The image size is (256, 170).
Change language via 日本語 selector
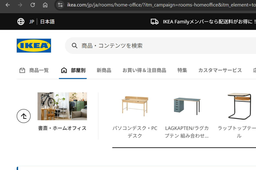(47, 22)
